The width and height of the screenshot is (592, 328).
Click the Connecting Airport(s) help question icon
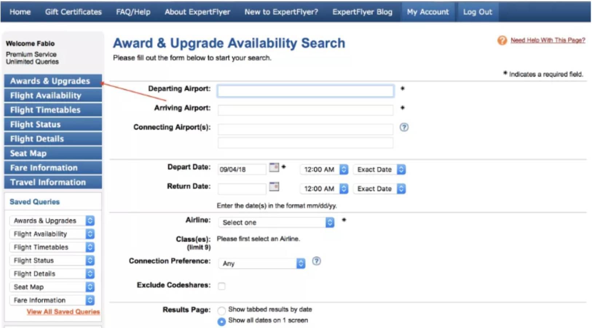click(x=404, y=127)
